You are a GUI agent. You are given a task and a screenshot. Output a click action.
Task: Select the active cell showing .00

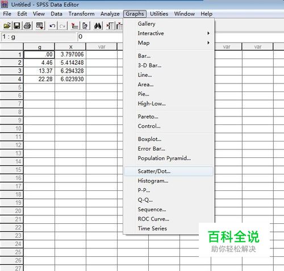click(x=39, y=55)
